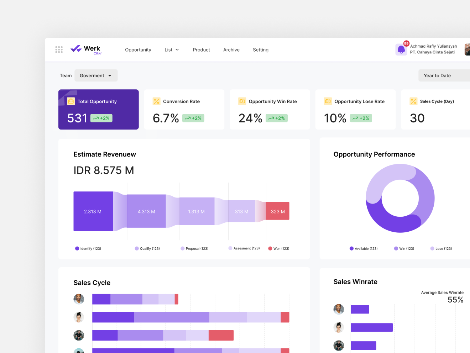This screenshot has height=353, width=470.
Task: Toggle the Won (123) legend item
Action: point(279,249)
